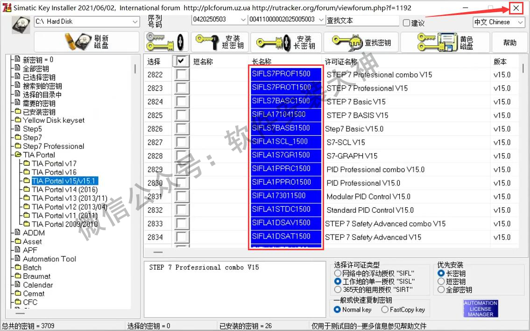Enable the 建议 checkbox
The height and width of the screenshot is (331, 530).
click(x=406, y=23)
